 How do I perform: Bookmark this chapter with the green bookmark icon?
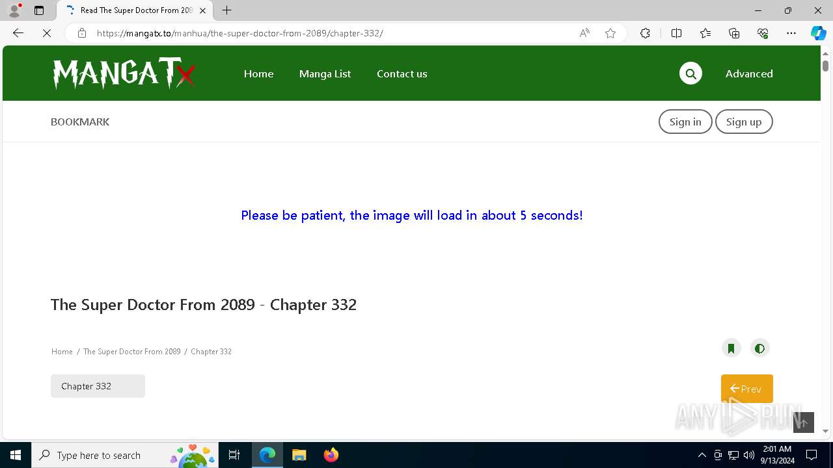[731, 348]
